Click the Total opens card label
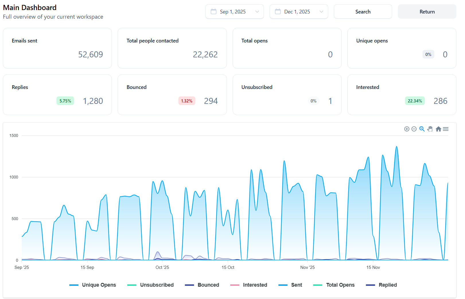The image size is (465, 299). point(254,41)
